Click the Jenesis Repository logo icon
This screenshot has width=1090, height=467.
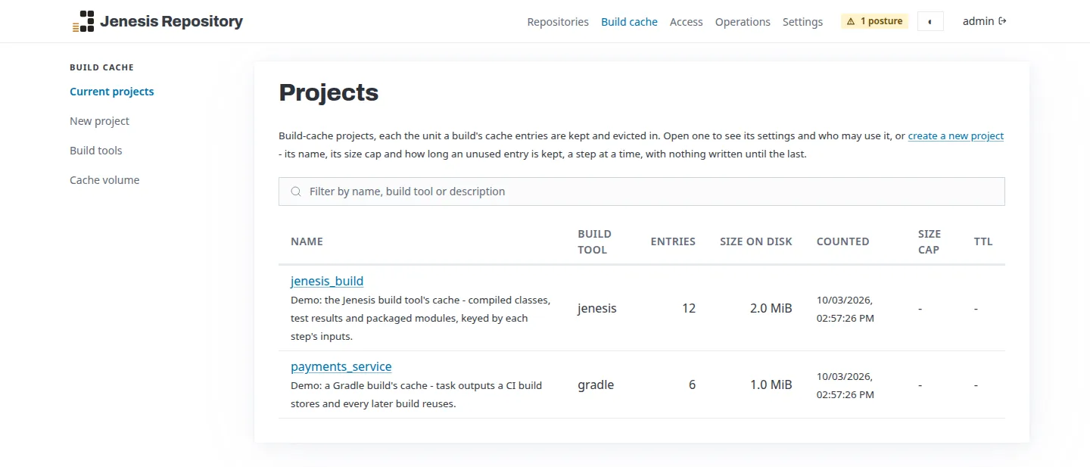83,21
